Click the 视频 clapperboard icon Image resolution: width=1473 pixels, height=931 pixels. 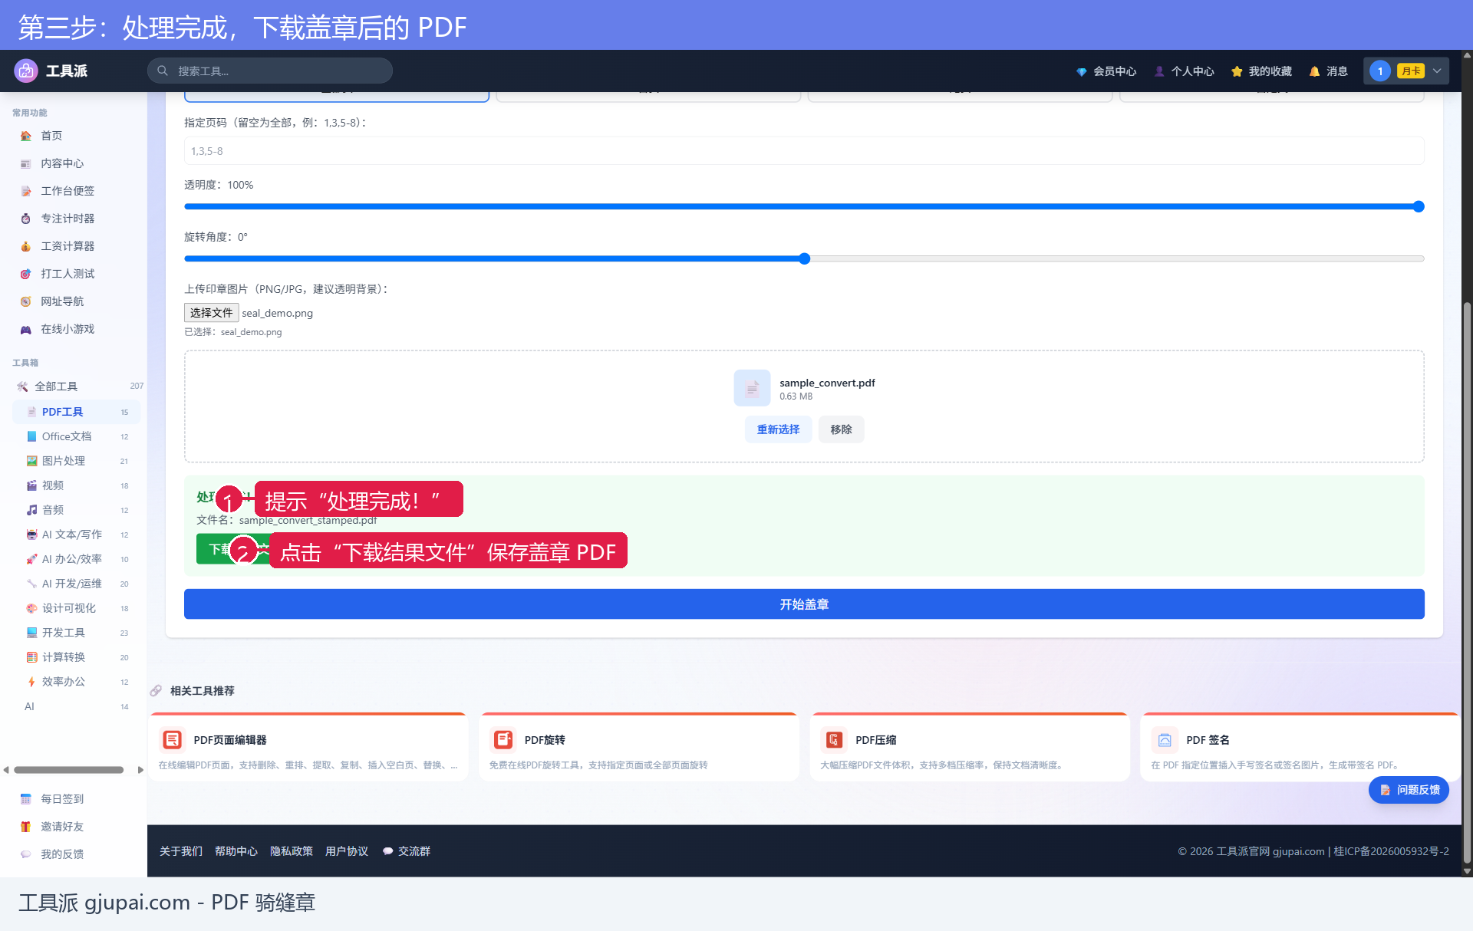click(x=31, y=485)
